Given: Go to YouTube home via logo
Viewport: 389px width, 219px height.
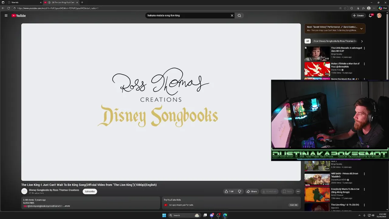Looking at the screenshot, I should click(x=19, y=16).
